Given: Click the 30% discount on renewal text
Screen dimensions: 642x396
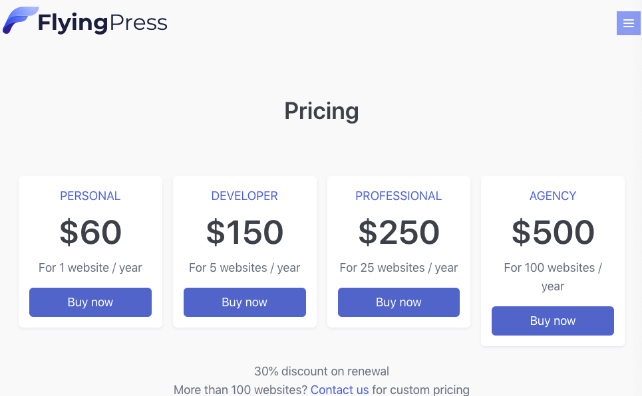Looking at the screenshot, I should click(x=321, y=371).
